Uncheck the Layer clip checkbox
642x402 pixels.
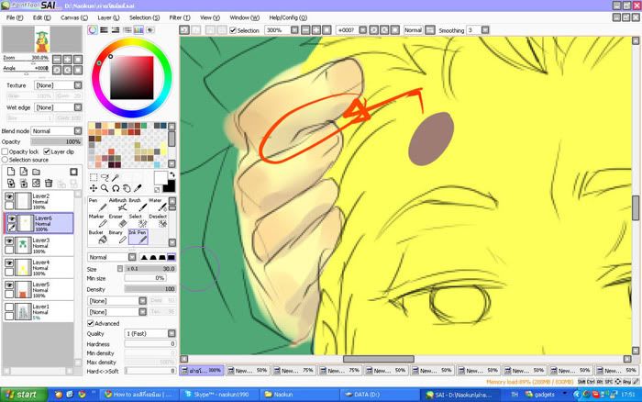click(47, 151)
